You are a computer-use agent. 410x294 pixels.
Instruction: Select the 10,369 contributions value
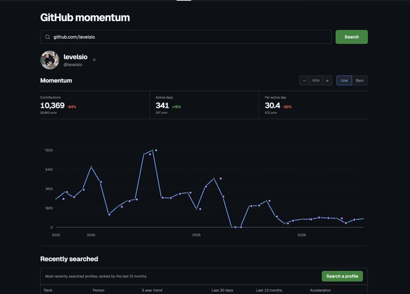[x=52, y=105]
